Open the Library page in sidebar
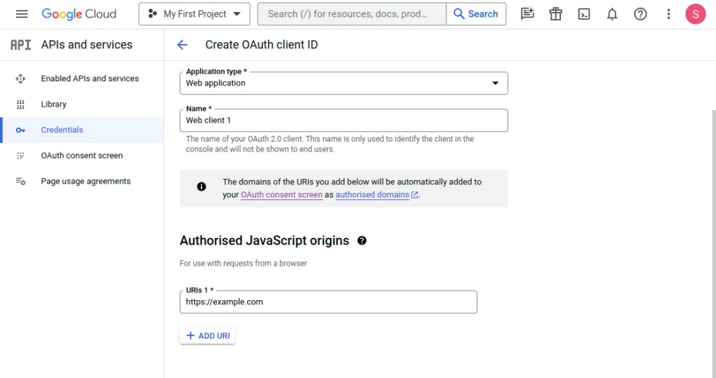Image resolution: width=716 pixels, height=378 pixels. [x=53, y=104]
